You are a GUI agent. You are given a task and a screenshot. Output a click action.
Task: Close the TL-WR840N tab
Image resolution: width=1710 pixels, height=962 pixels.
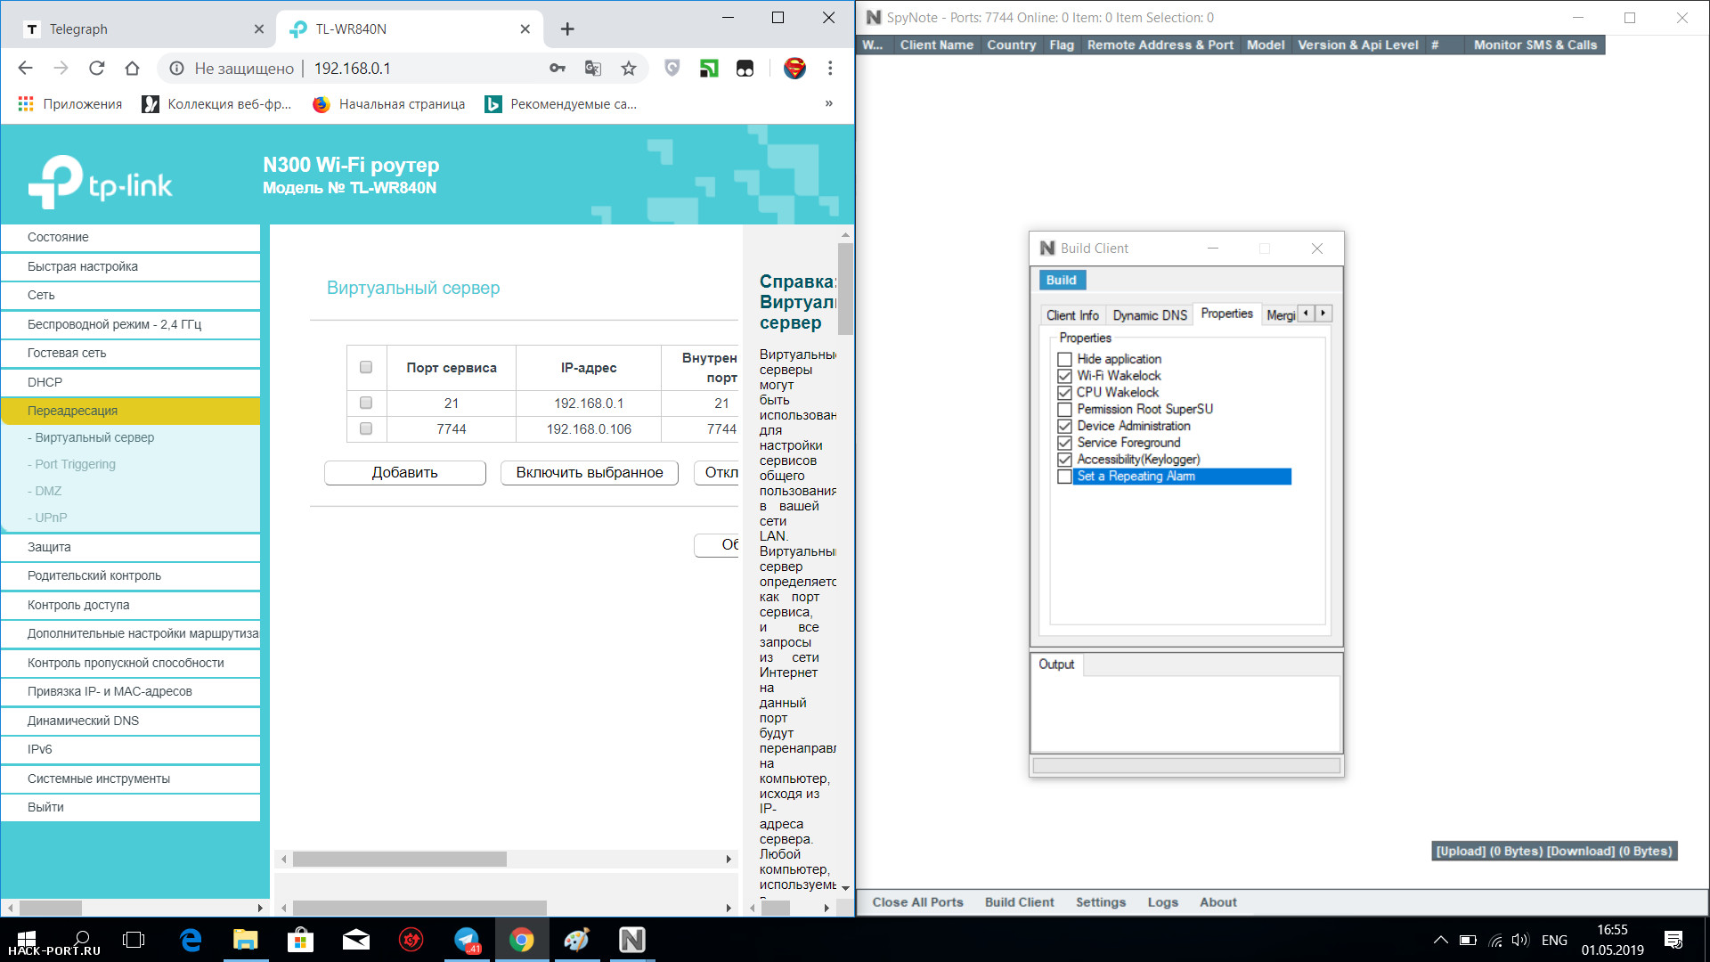coord(525,29)
